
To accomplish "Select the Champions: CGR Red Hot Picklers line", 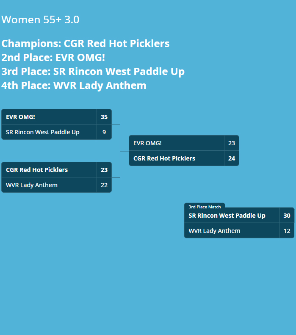I will 85,44.
